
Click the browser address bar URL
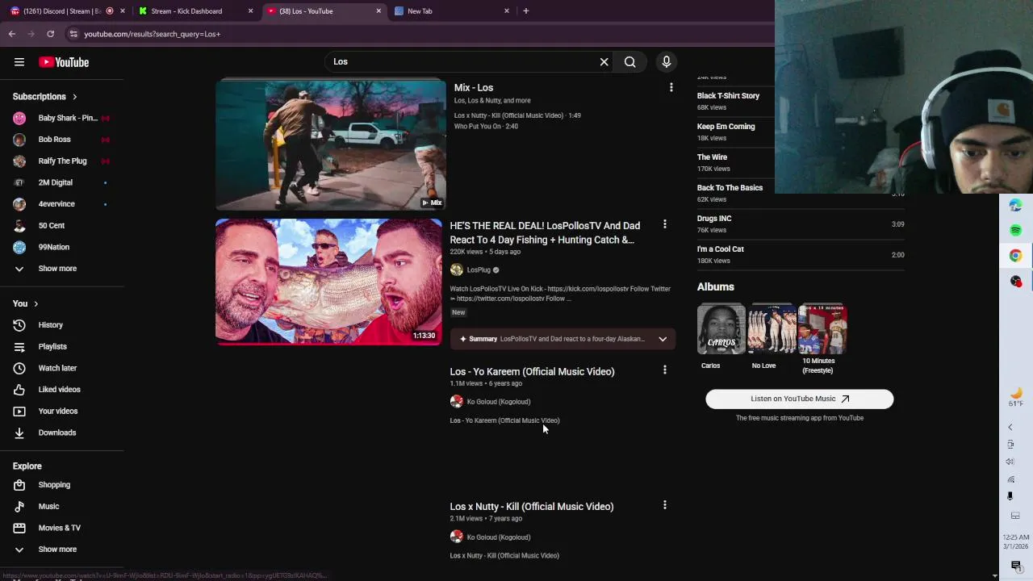tap(153, 34)
